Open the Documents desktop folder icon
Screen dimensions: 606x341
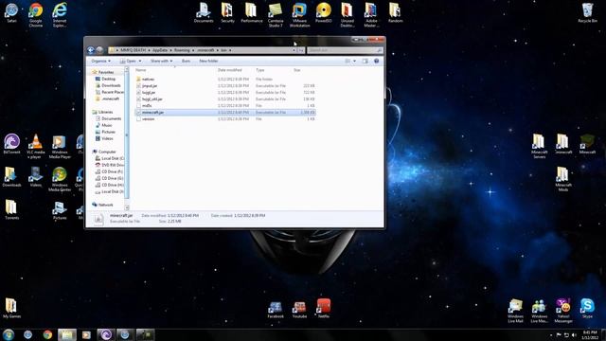204,12
